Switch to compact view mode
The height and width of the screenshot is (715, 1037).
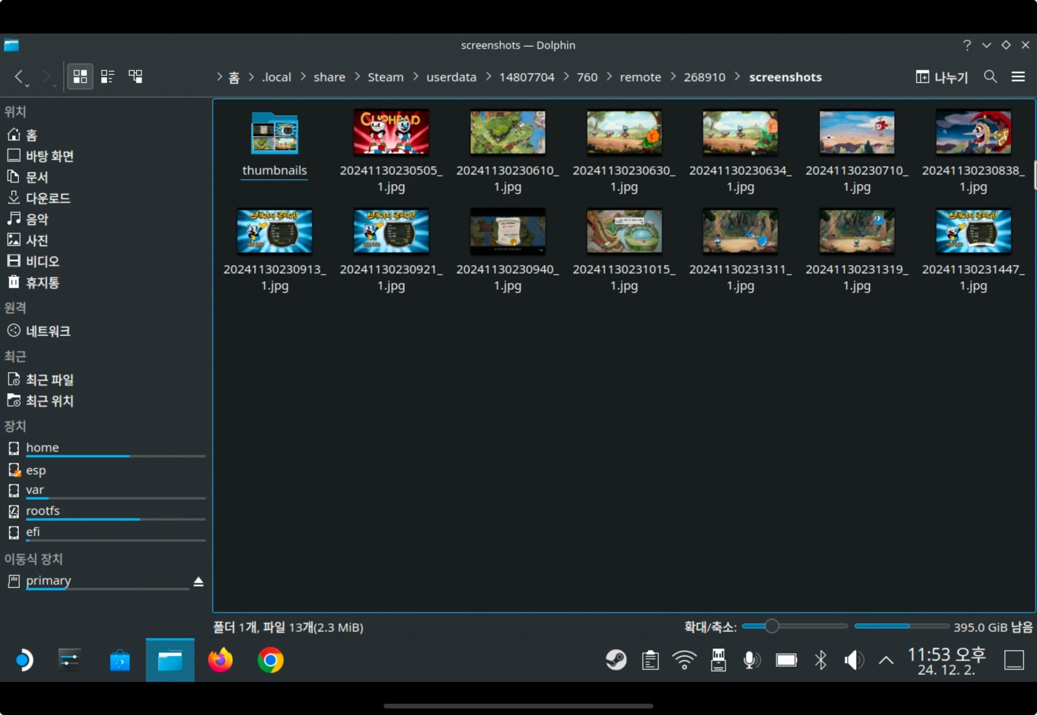pyautogui.click(x=108, y=76)
